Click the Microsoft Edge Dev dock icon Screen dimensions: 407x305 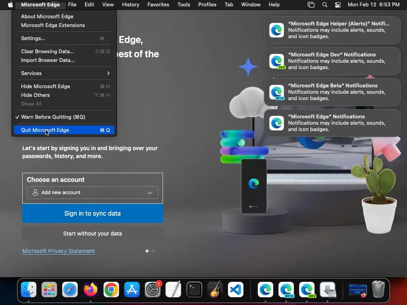(x=307, y=289)
